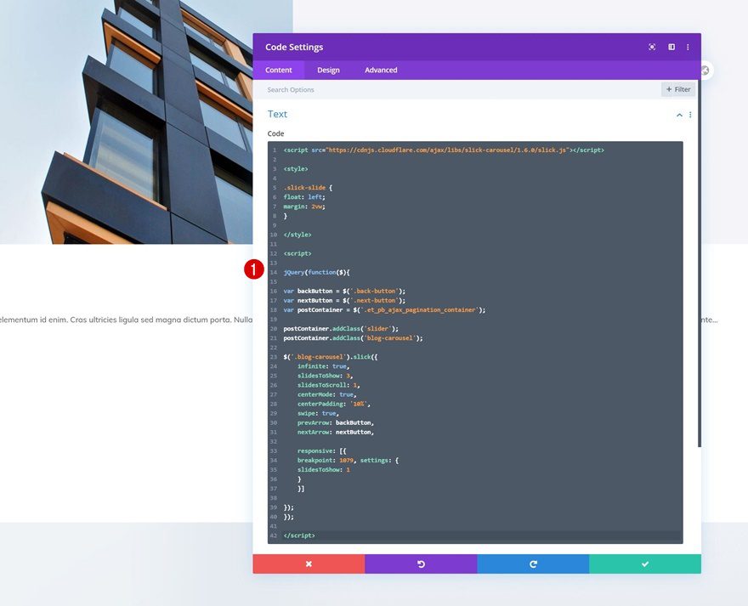Image resolution: width=748 pixels, height=606 pixels.
Task: Click the snap modal to sidebar icon
Action: pyautogui.click(x=671, y=47)
